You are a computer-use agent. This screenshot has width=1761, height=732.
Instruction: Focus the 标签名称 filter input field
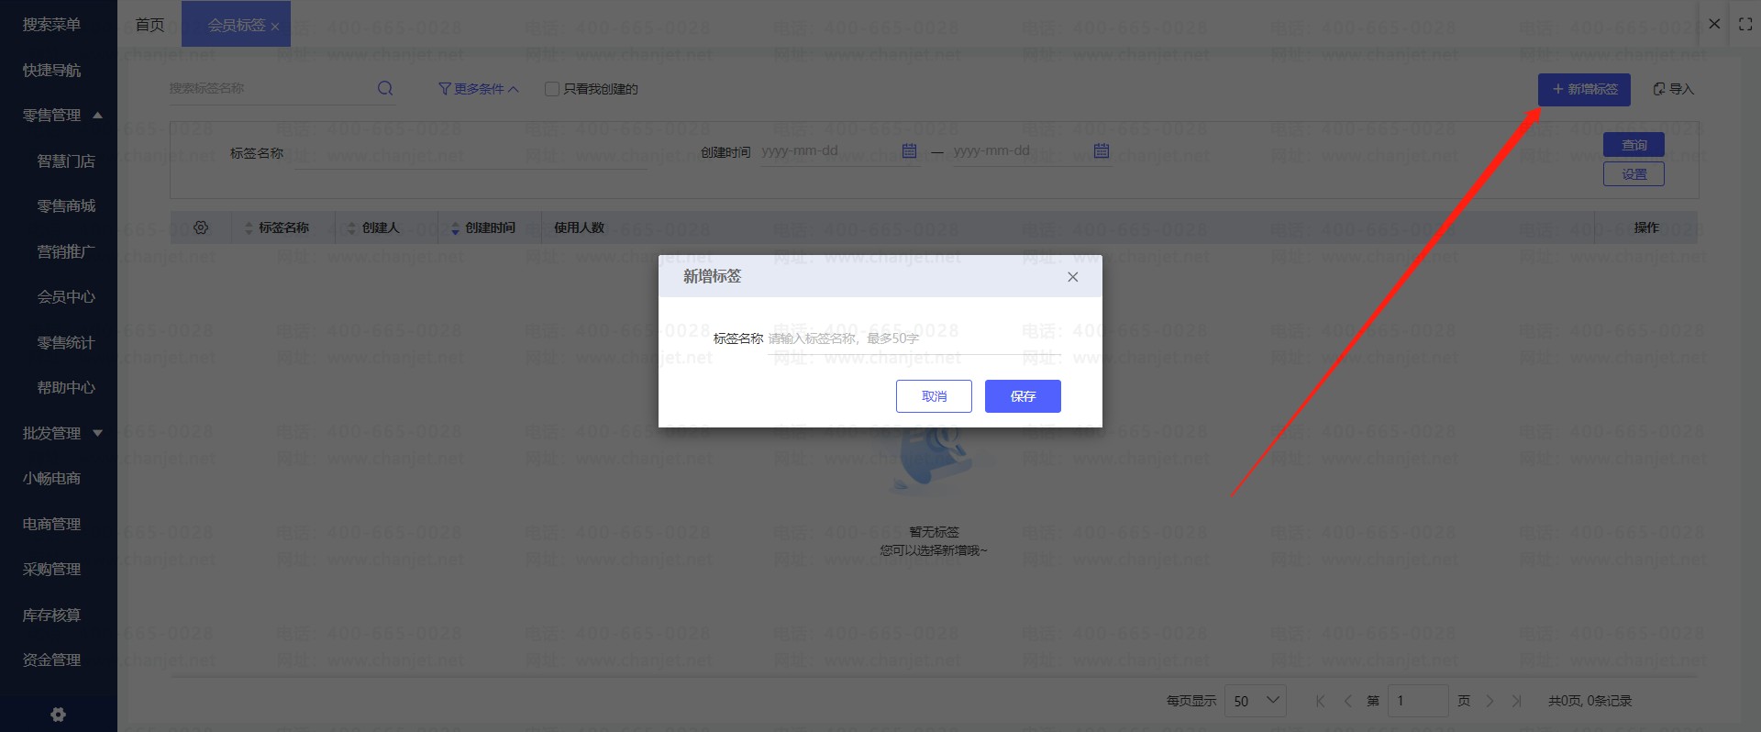471,153
